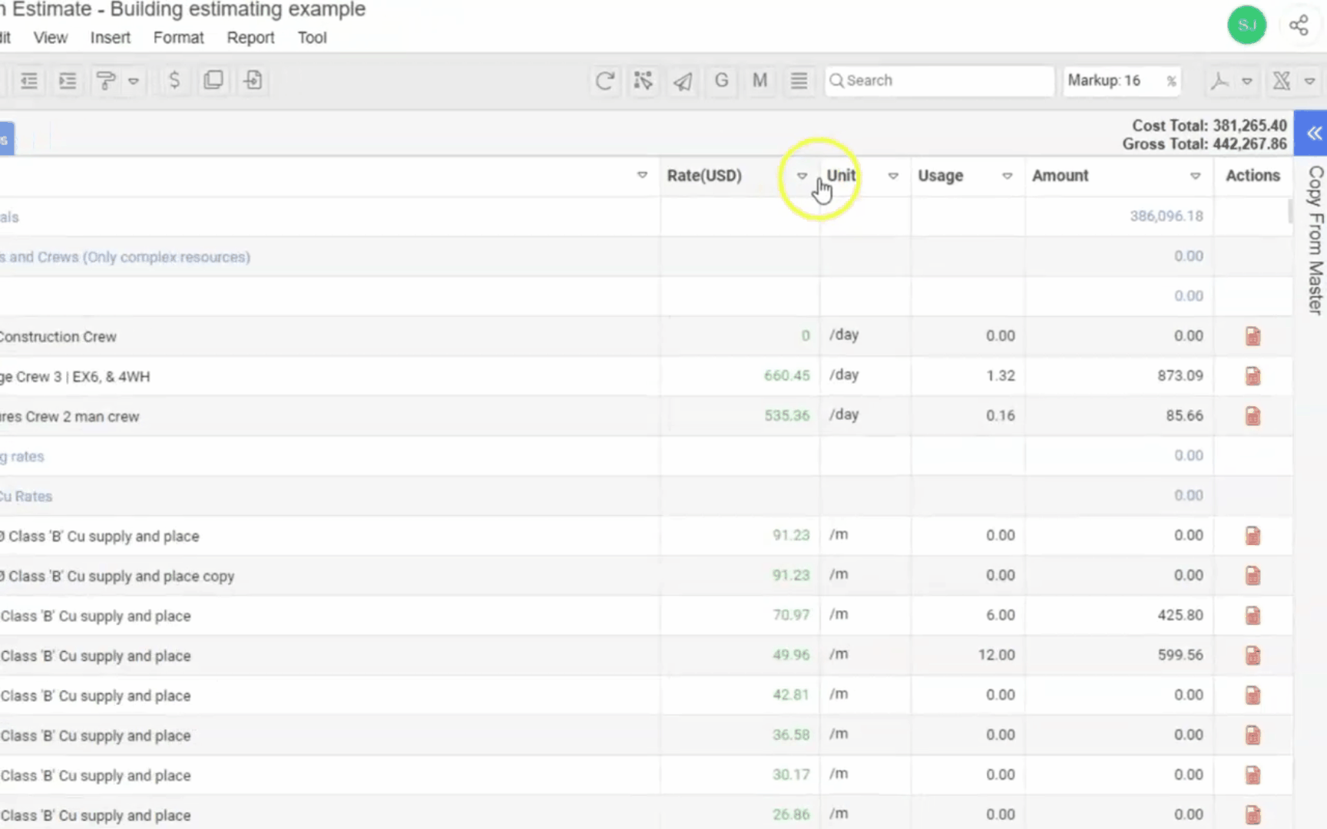Click the G toolbar button

click(x=721, y=81)
